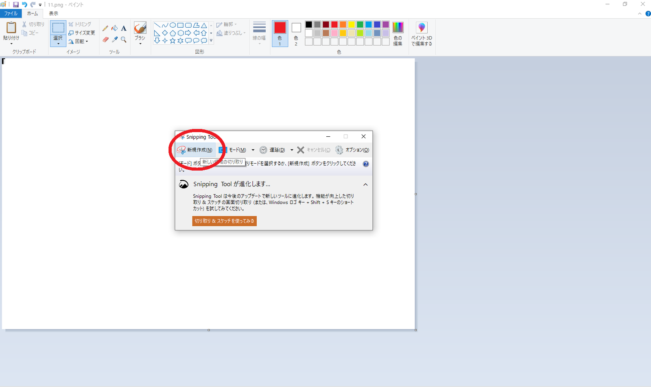Choose the yellow color swatch

tap(350, 24)
